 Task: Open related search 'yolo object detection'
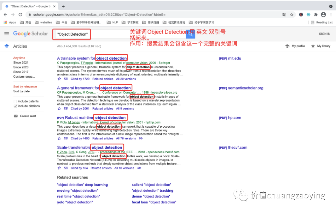(75, 202)
